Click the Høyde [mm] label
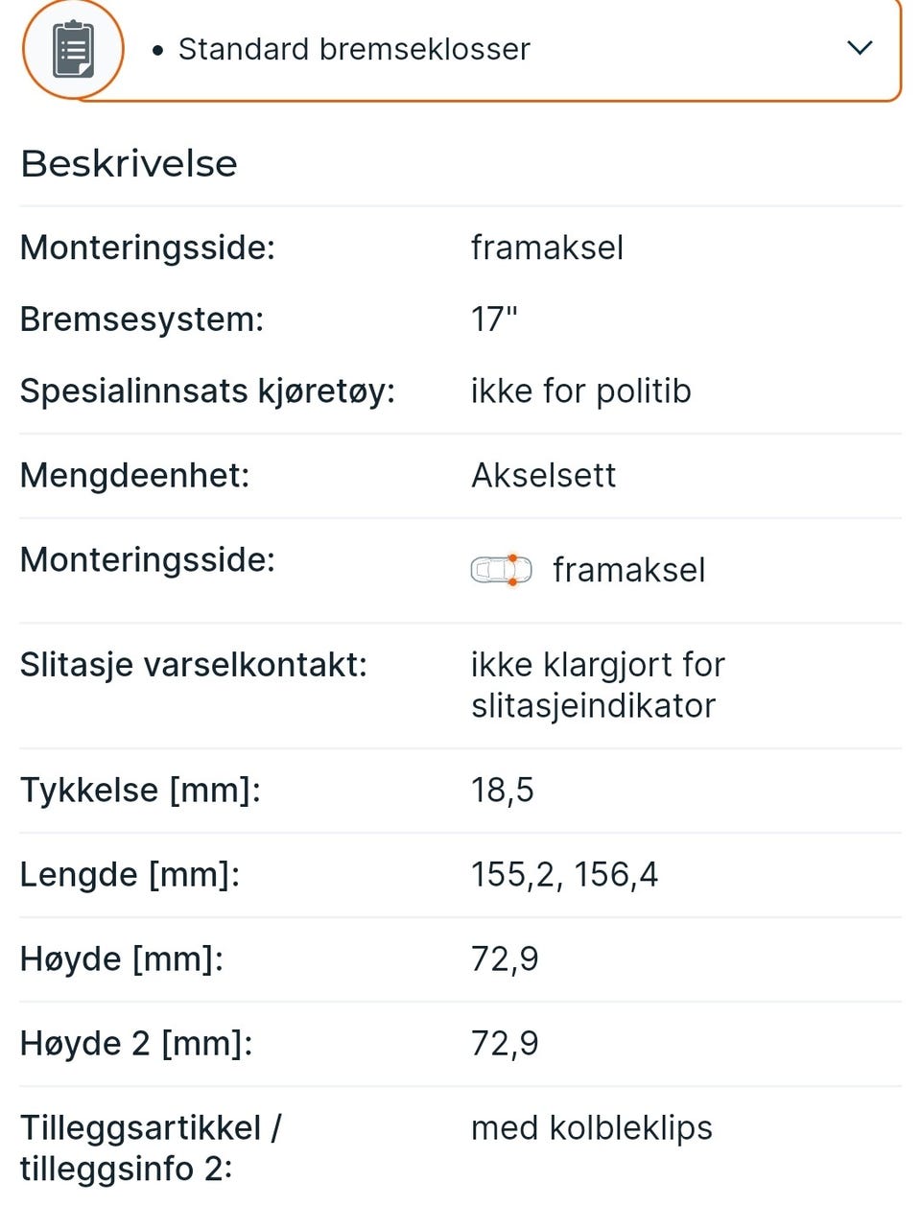921x1206 pixels. (x=122, y=958)
